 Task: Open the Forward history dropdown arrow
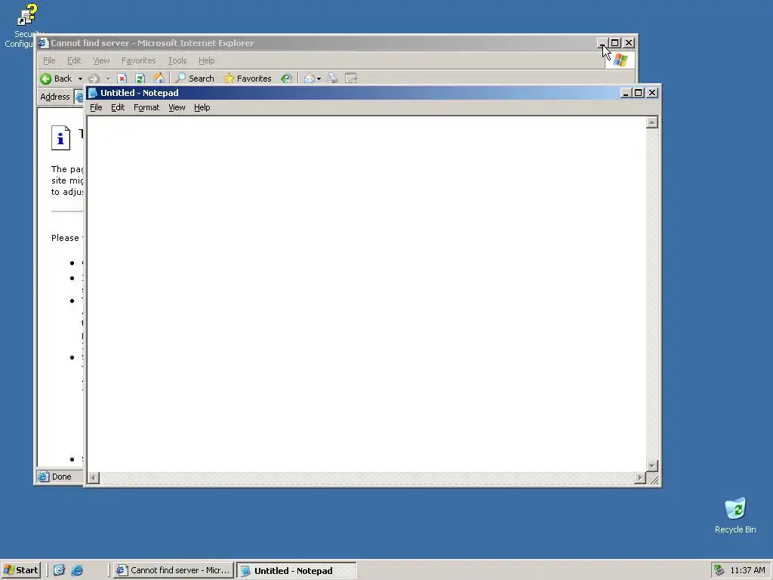coord(108,79)
